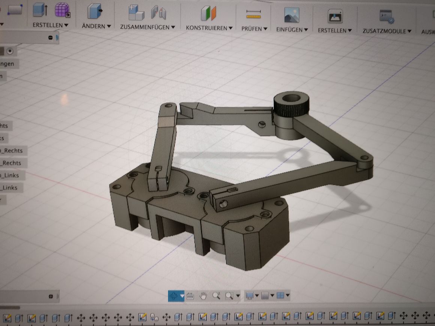The width and height of the screenshot is (435, 326).
Task: Open the ZUSAMMENFÜGEN dropdown menu
Action: pyautogui.click(x=148, y=27)
